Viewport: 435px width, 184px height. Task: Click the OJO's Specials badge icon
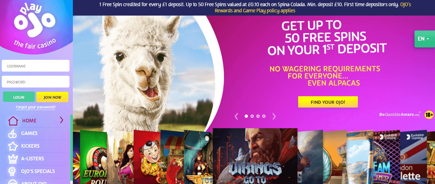[x=13, y=171]
